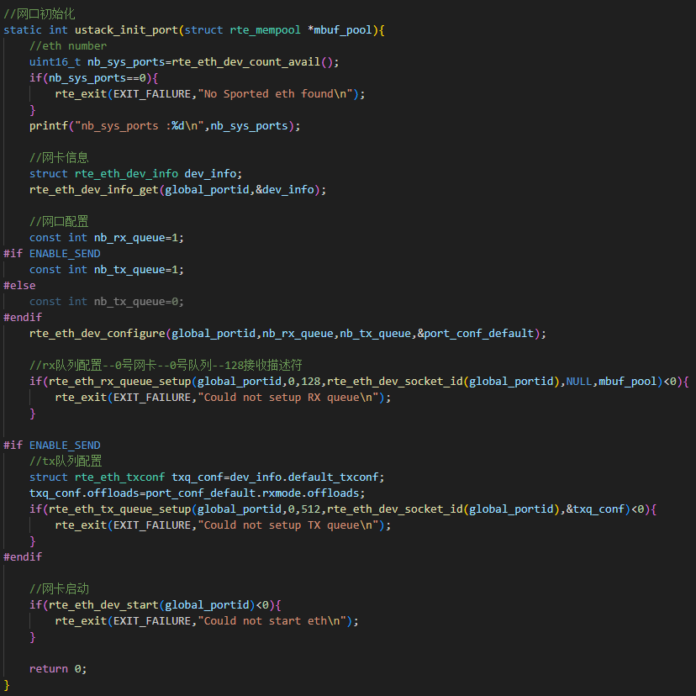The image size is (696, 696).
Task: Click the line "const int nb_tx_queue=1;"
Action: coord(107,270)
